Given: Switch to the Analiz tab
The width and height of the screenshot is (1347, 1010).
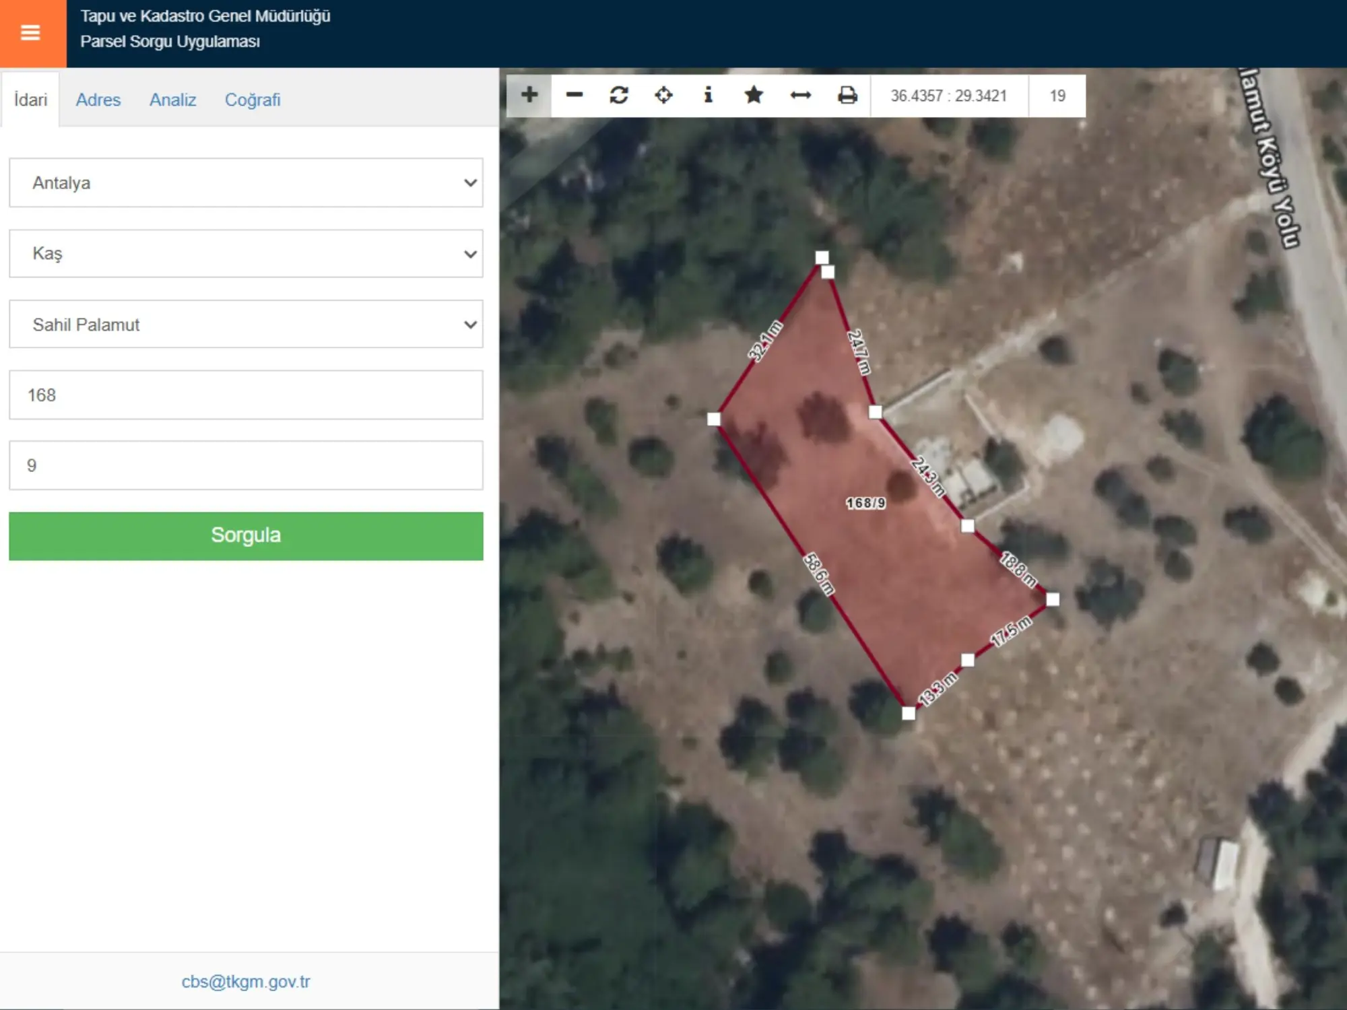Looking at the screenshot, I should coord(173,100).
